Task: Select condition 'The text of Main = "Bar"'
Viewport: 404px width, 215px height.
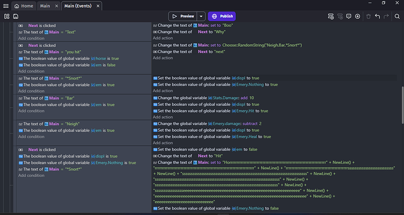Action: (x=46, y=98)
